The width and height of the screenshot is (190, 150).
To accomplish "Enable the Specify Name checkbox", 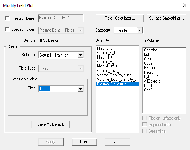I will click(x=7, y=18).
